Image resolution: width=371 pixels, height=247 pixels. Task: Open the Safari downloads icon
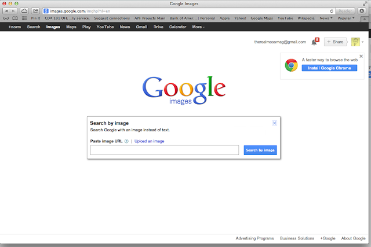[362, 11]
